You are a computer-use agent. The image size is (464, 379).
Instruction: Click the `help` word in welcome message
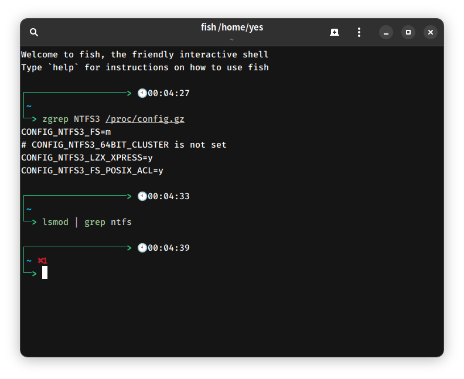(x=63, y=67)
